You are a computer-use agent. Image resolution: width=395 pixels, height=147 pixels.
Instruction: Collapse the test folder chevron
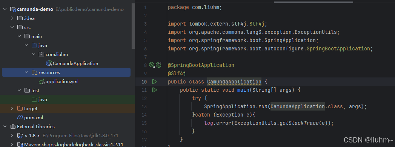coord(19,91)
